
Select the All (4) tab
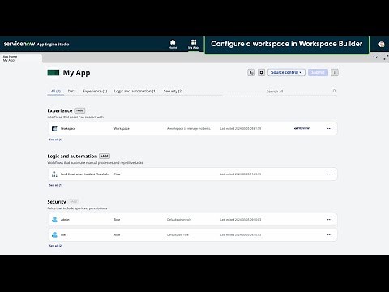pos(56,92)
